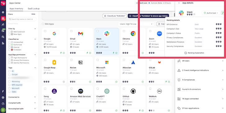Click the lightning bolt icon in left sidebar
Image resolution: width=226 pixels, height=113 pixels.
3,91
